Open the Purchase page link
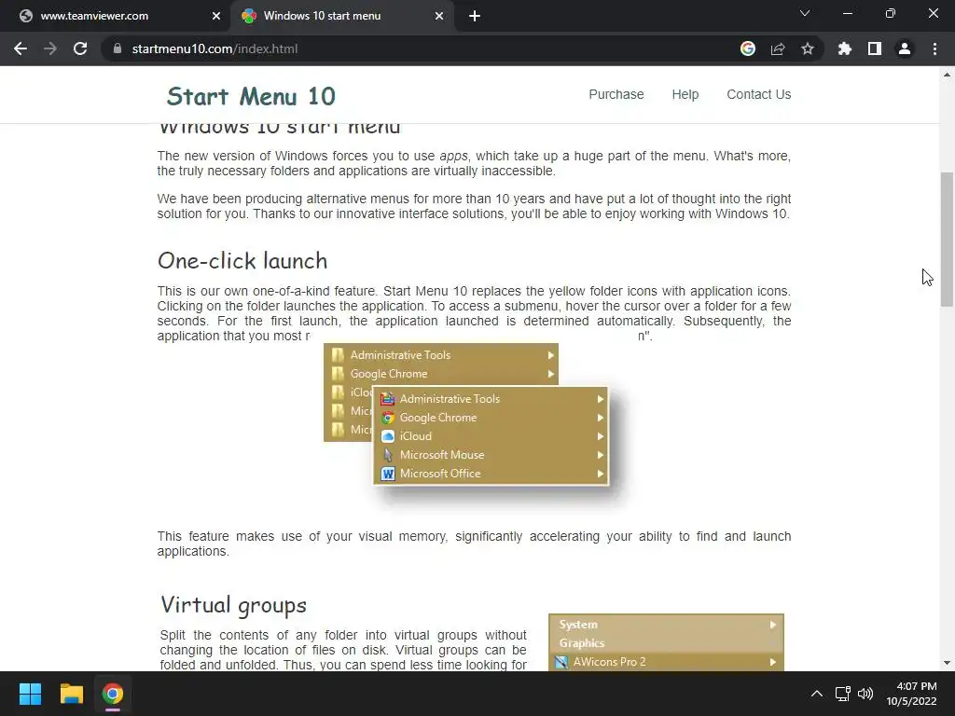This screenshot has width=955, height=716. (x=616, y=94)
